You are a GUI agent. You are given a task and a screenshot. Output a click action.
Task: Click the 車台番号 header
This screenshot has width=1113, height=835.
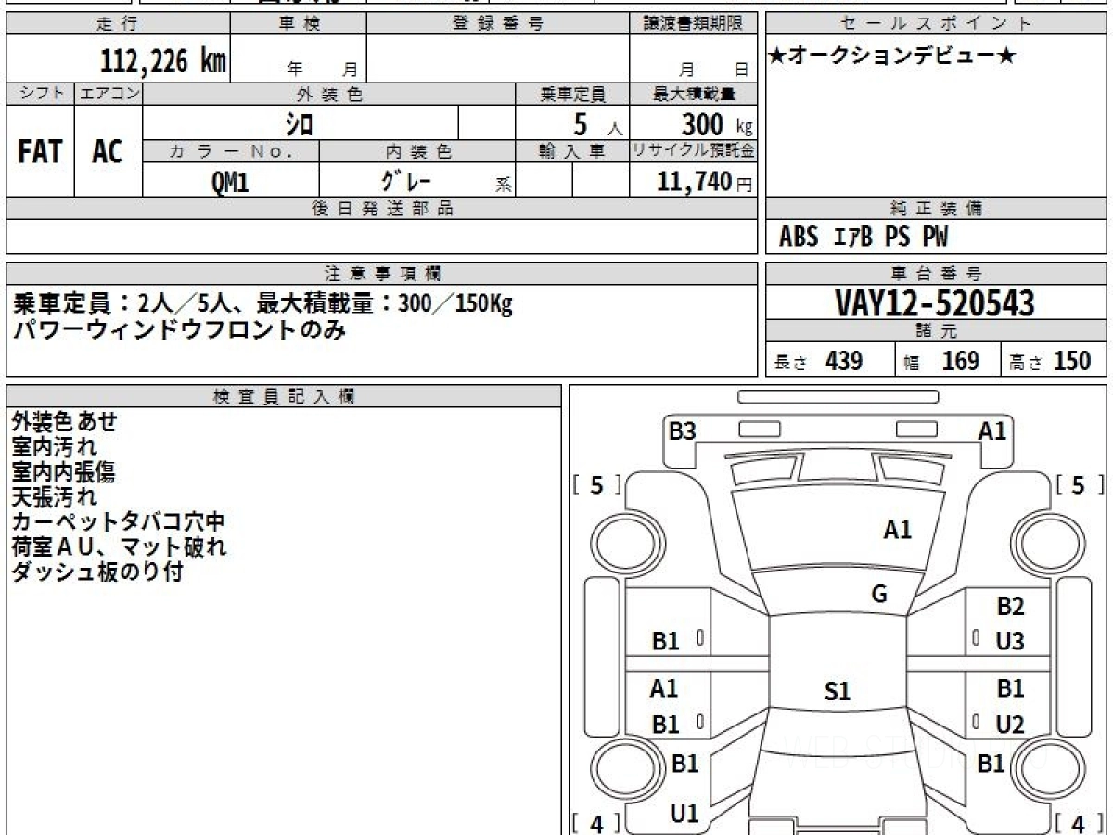(x=937, y=274)
